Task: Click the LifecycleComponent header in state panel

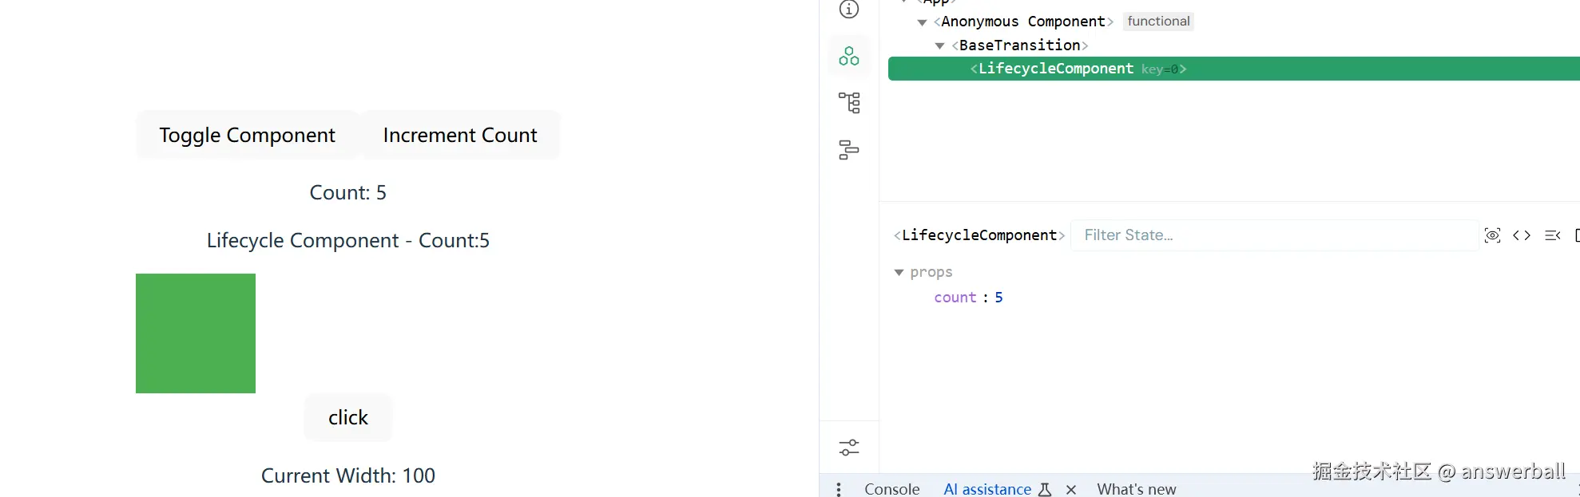Action: coord(979,235)
